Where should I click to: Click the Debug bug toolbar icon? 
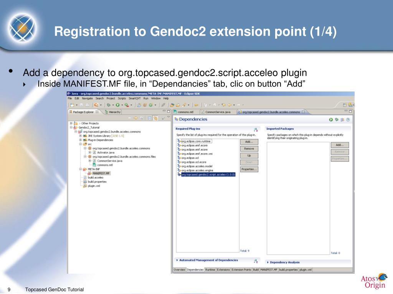(109, 105)
